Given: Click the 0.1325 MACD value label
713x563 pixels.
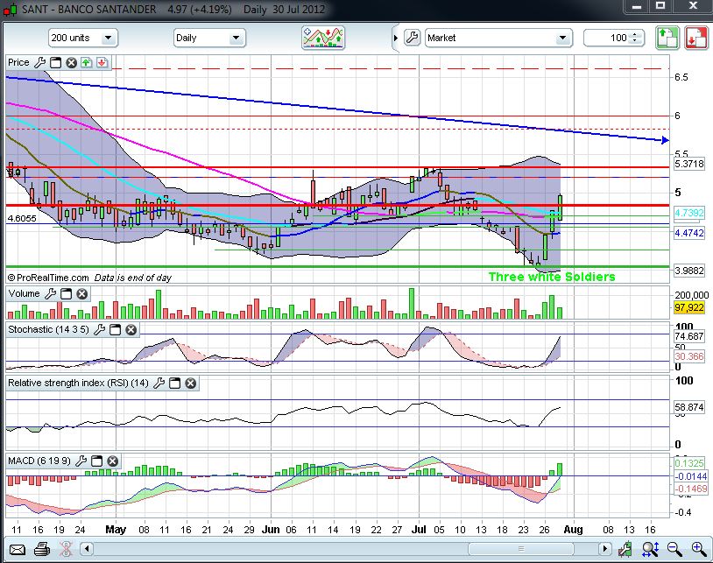Looking at the screenshot, I should click(x=689, y=463).
